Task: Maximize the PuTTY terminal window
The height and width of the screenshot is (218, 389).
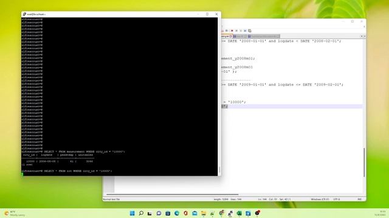Action: (207, 14)
